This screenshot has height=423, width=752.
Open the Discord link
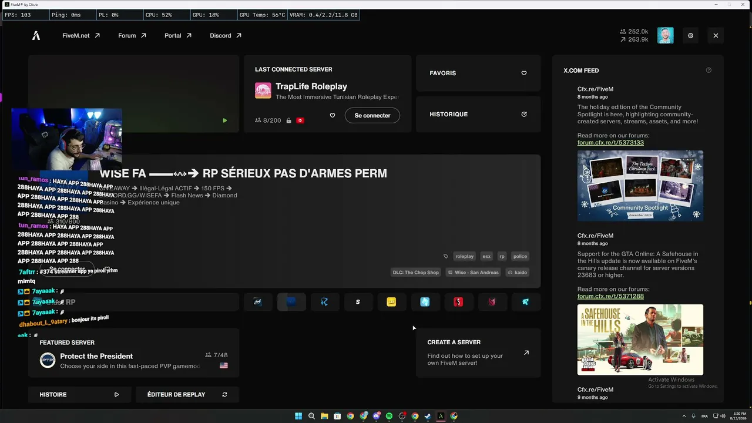pyautogui.click(x=226, y=36)
